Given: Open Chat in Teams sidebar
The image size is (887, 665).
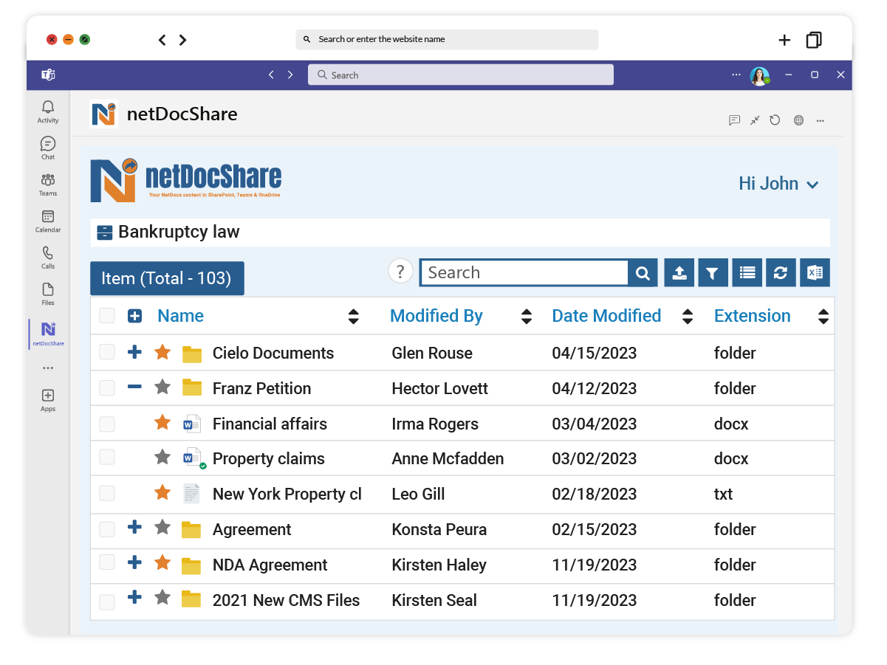Looking at the screenshot, I should pyautogui.click(x=48, y=148).
